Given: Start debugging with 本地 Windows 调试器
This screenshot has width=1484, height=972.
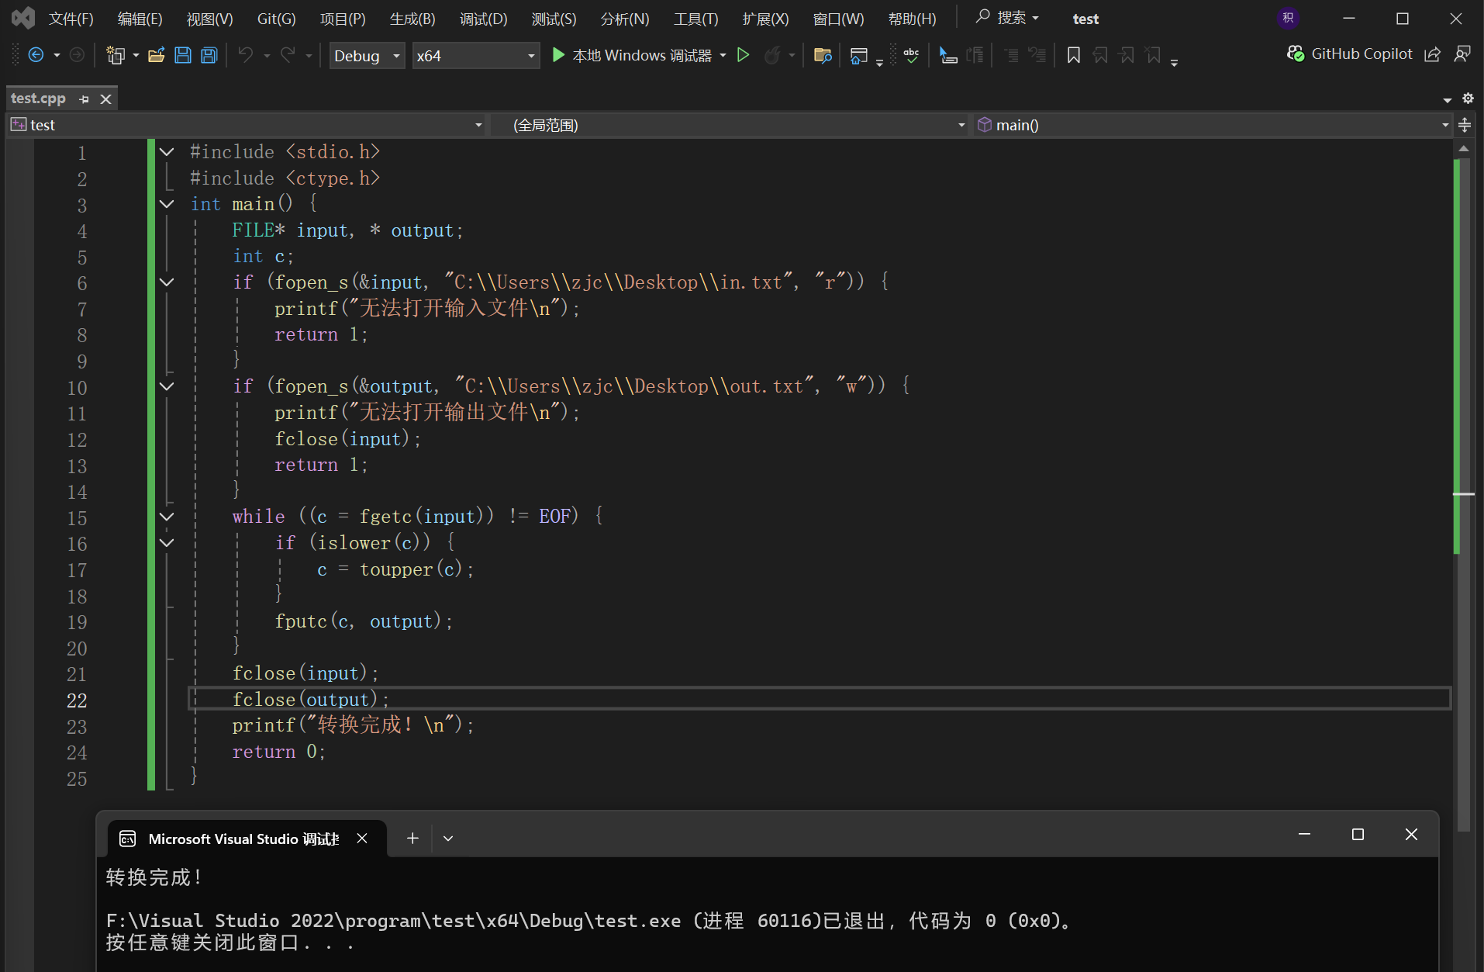Looking at the screenshot, I should point(632,55).
